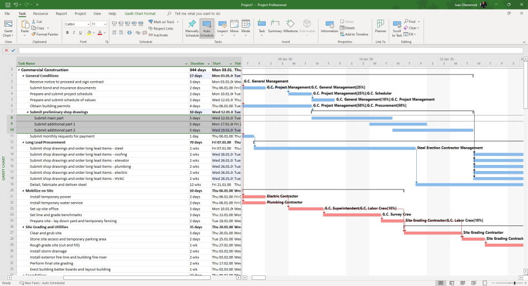Open the font color picker

pyautogui.click(x=101, y=33)
